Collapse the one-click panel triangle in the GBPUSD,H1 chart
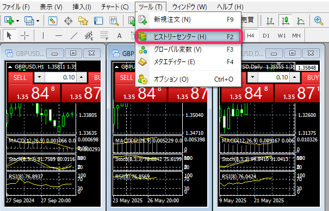The height and width of the screenshot is (211, 329). tap(10, 67)
